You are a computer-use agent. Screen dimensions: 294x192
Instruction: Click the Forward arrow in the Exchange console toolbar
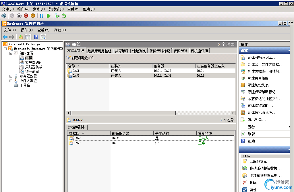click(x=12, y=37)
